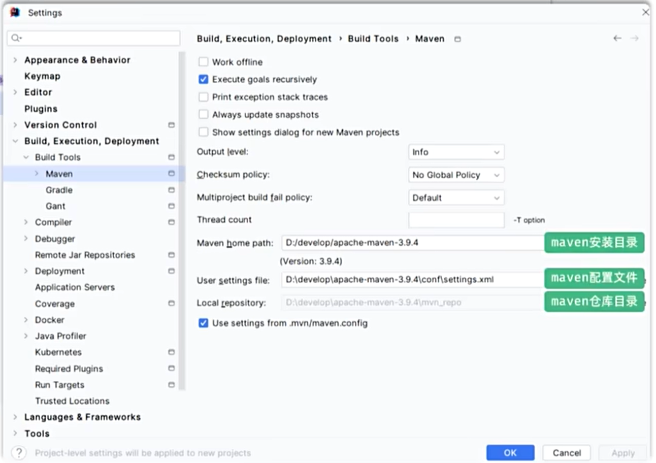The height and width of the screenshot is (463, 656).
Task: Click the project-level icon beside Maven breadcrumb
Action: pyautogui.click(x=457, y=39)
